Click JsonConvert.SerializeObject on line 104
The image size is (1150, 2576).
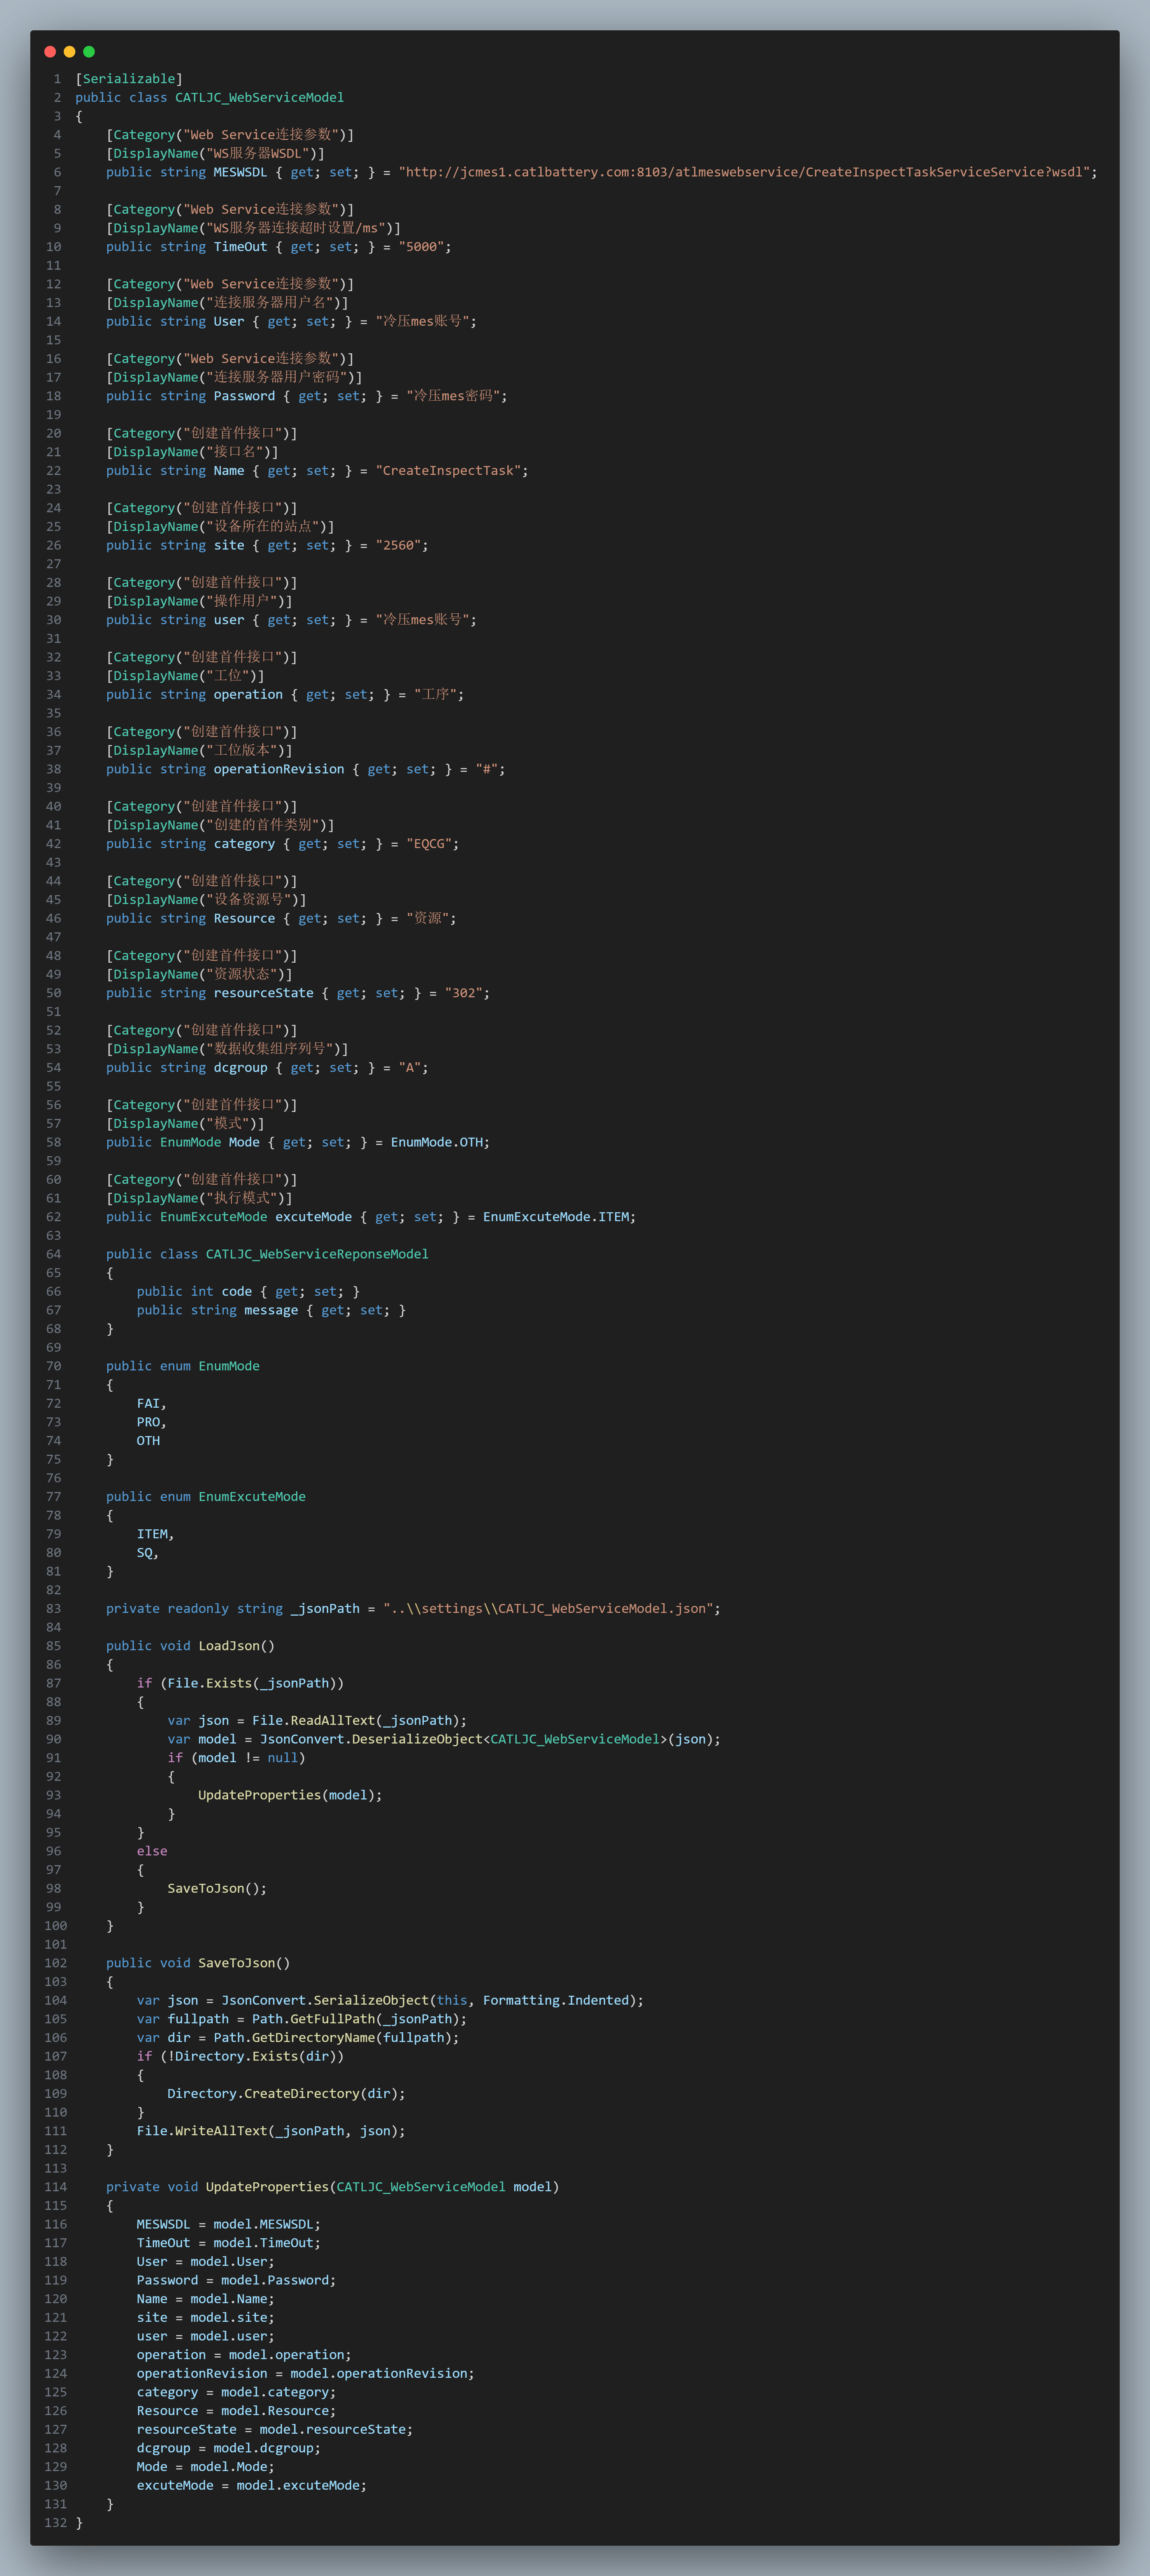pyautogui.click(x=325, y=2002)
